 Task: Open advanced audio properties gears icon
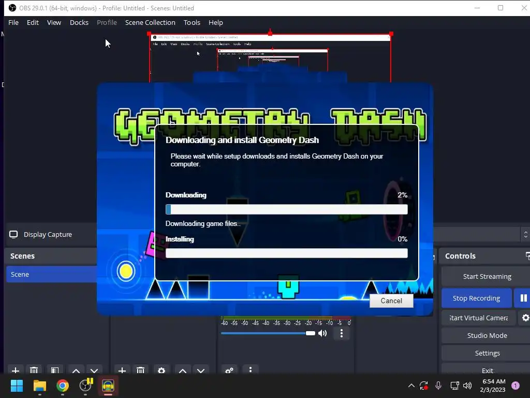(x=229, y=370)
